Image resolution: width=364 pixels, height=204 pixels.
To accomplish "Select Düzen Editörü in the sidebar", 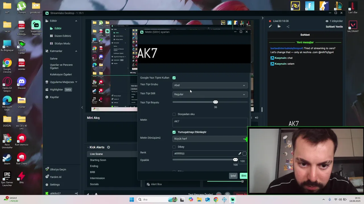I will tap(60, 36).
